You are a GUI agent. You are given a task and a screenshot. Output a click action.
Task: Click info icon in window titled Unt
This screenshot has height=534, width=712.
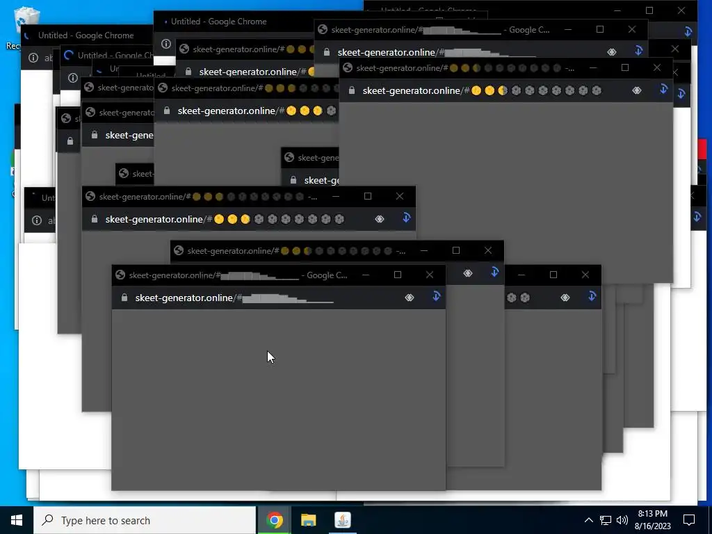(37, 220)
